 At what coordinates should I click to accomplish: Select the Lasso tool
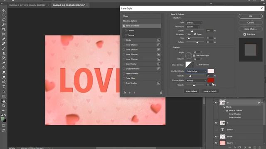4,19
